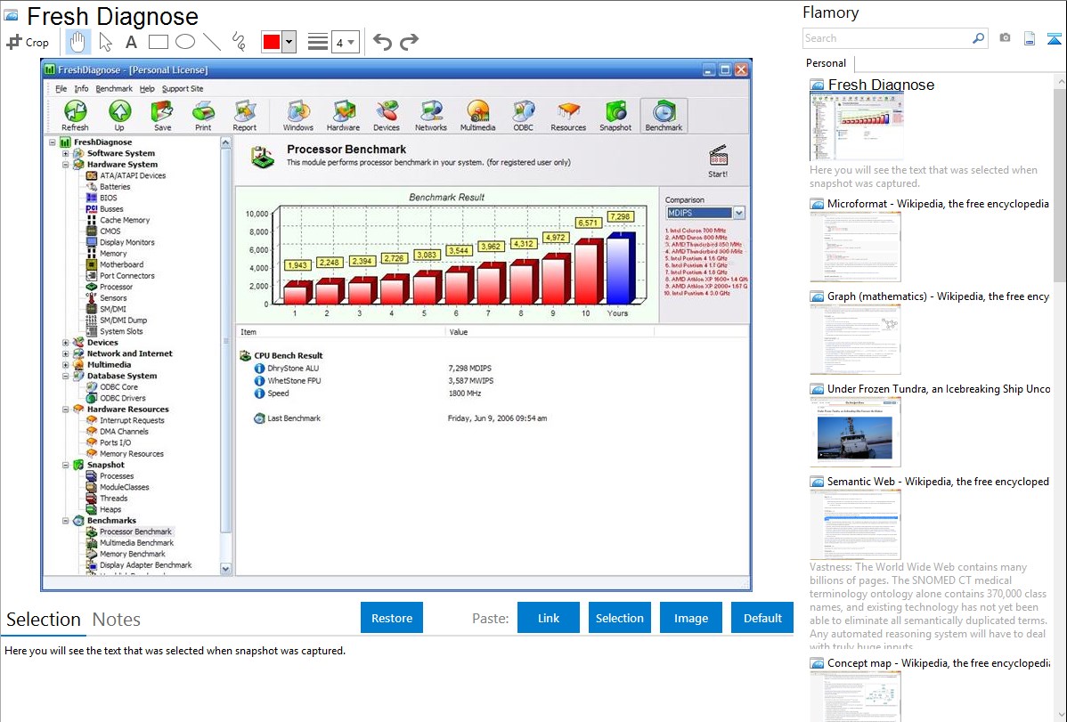Select the text annotation tool

pyautogui.click(x=131, y=42)
